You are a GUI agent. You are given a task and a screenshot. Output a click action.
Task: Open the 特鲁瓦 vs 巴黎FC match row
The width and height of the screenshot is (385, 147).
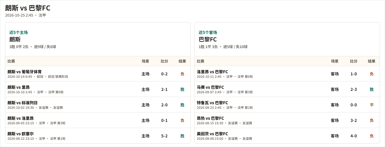pos(287,105)
